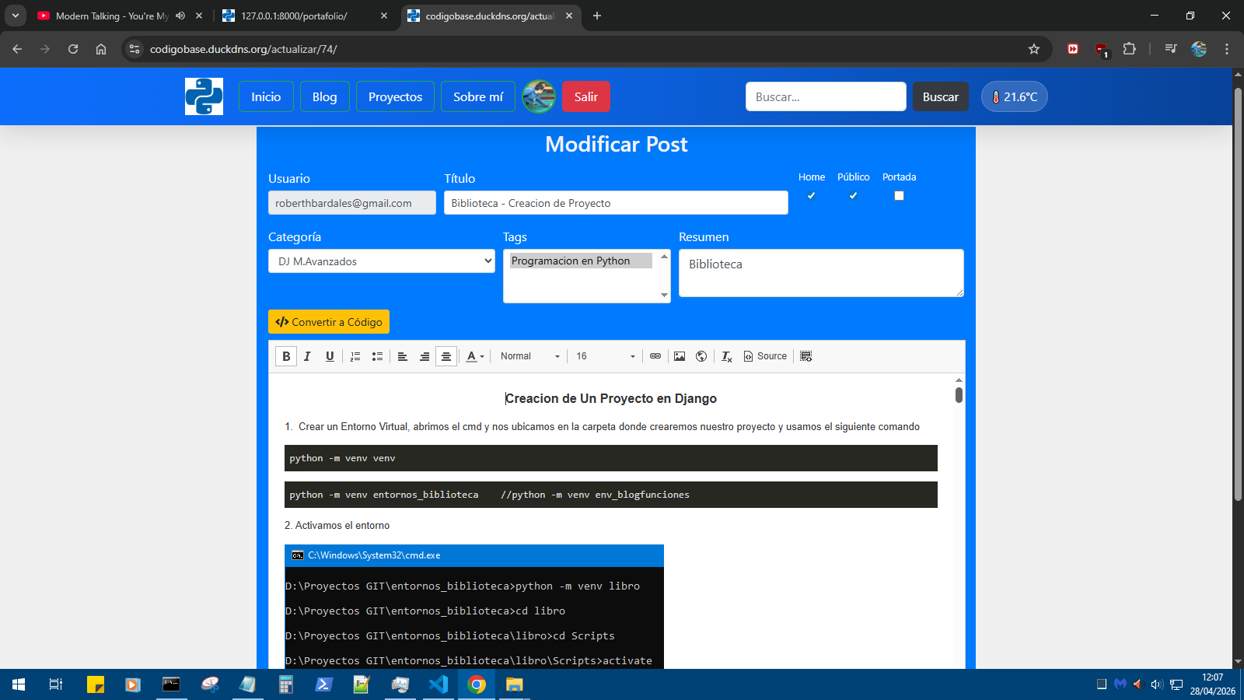Insert numbered list in editor
This screenshot has width=1244, height=700.
point(355,356)
